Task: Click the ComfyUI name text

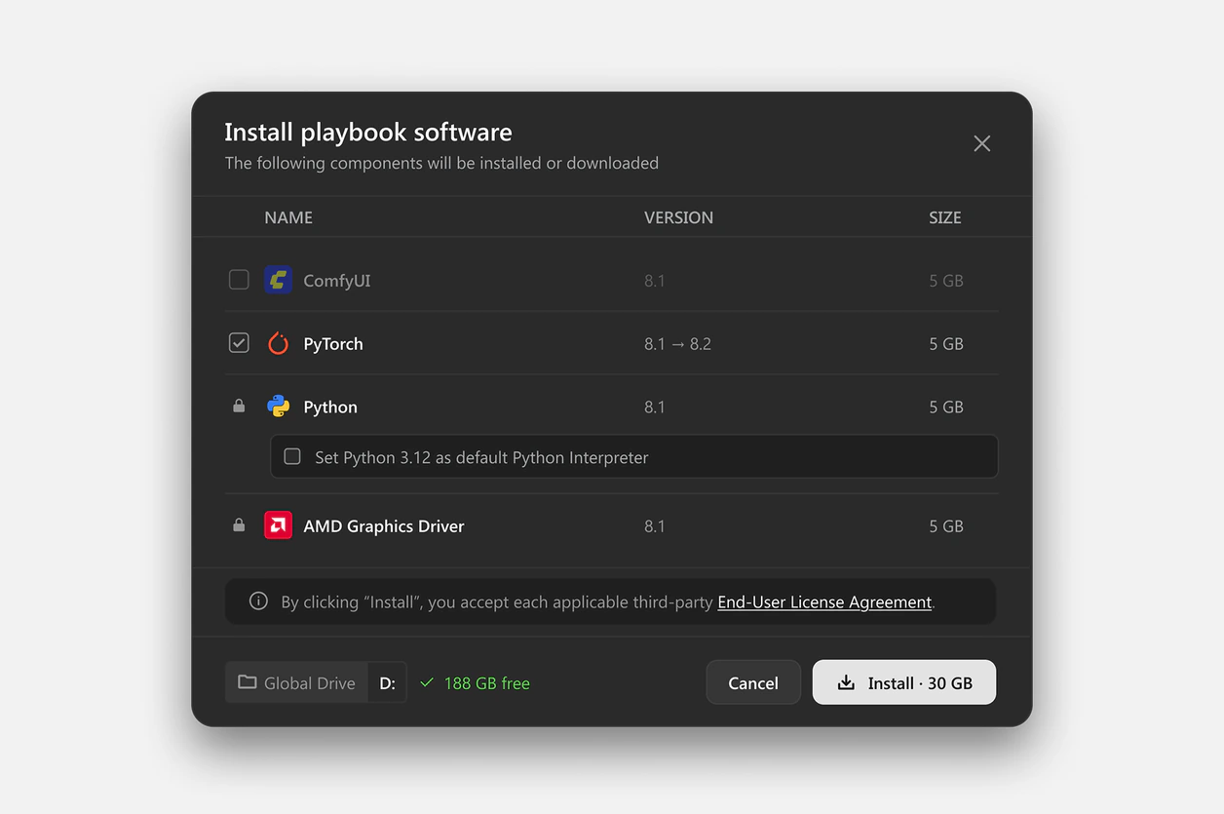Action: pos(337,281)
